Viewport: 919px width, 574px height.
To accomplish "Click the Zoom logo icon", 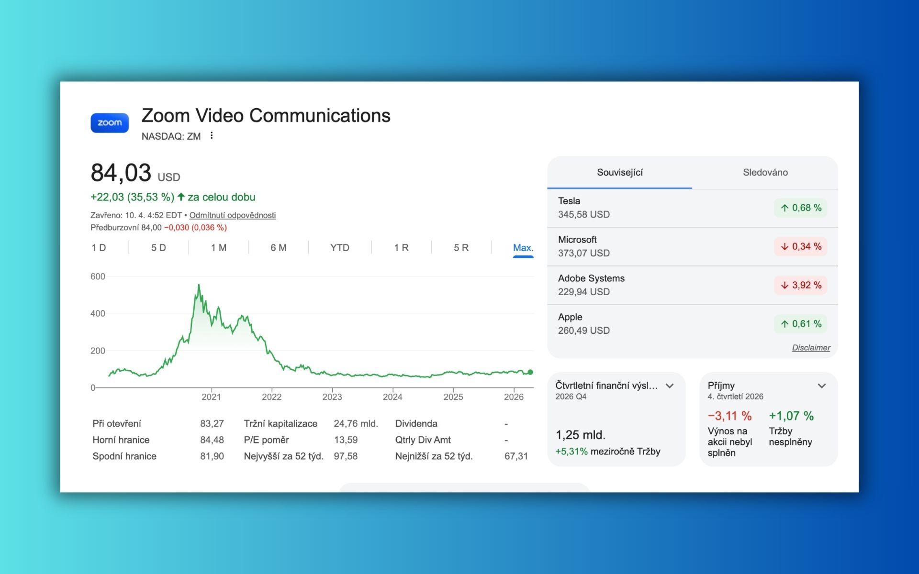I will click(110, 123).
